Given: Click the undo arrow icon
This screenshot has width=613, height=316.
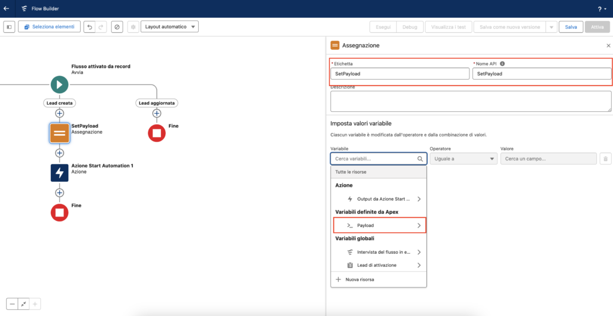Looking at the screenshot, I should coord(89,27).
